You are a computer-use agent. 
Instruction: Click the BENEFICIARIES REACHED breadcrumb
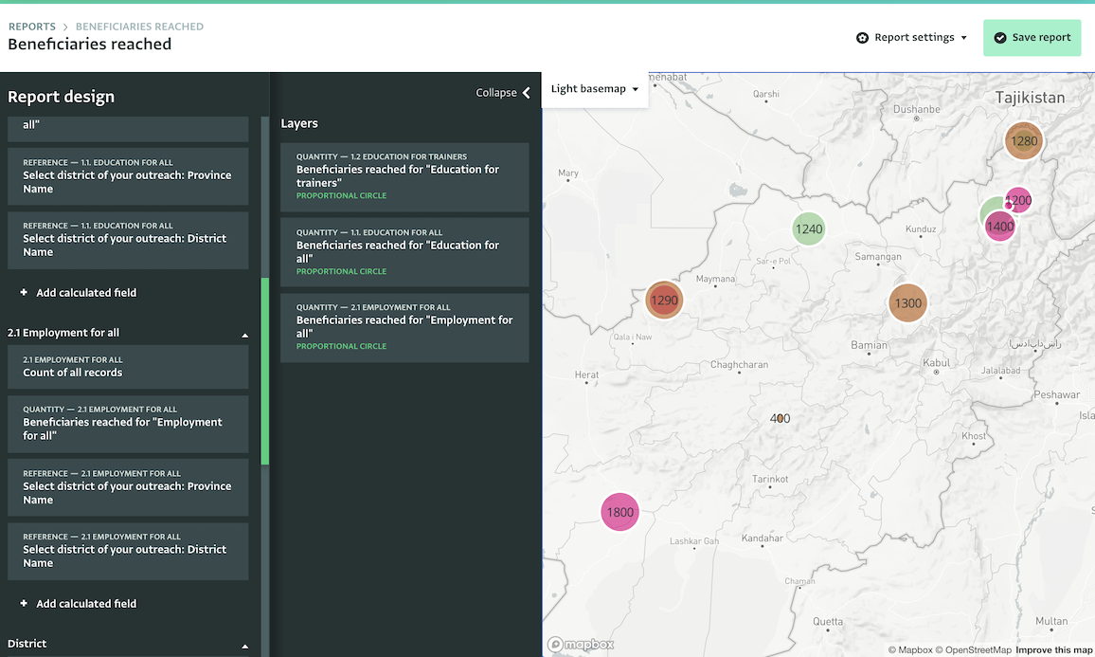click(139, 27)
